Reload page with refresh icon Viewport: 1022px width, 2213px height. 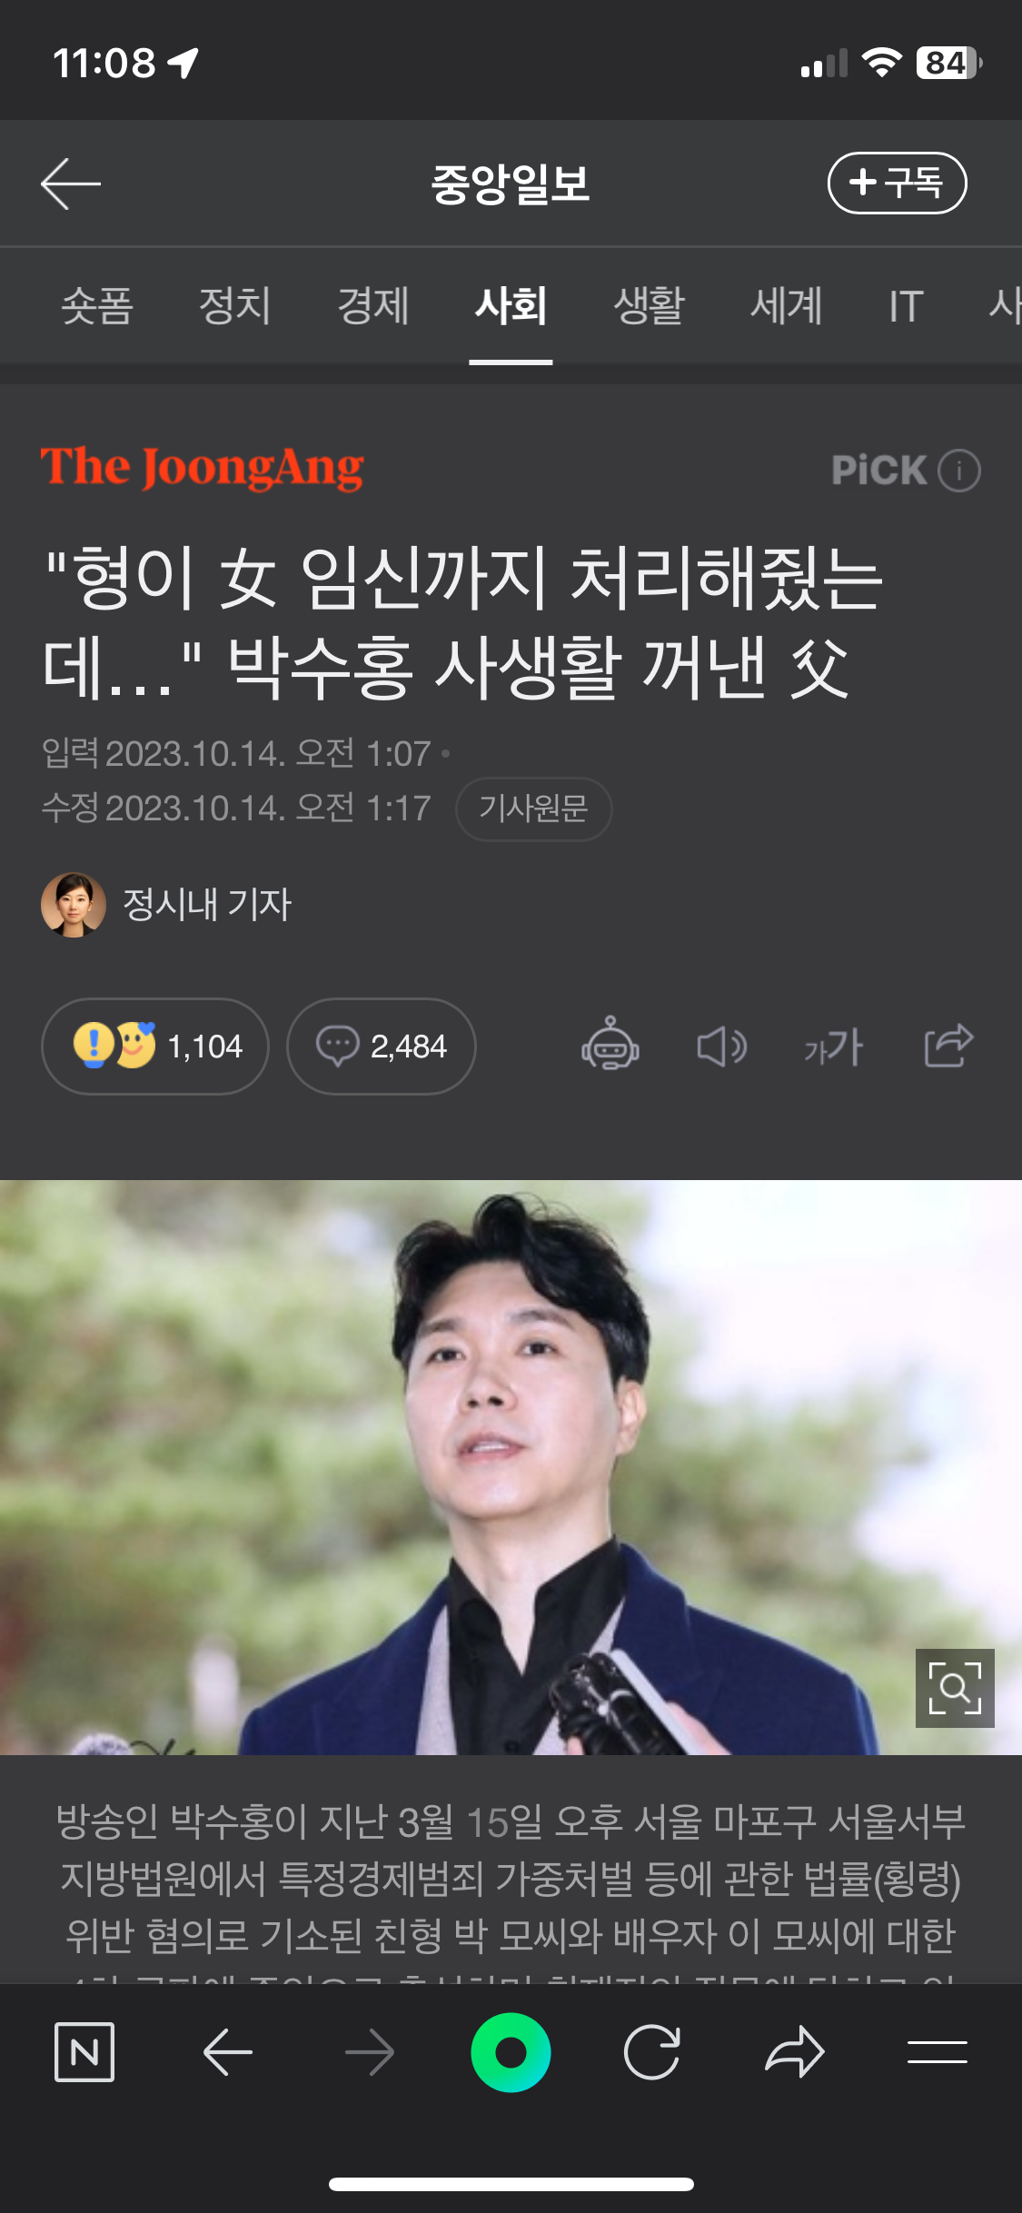[652, 2052]
